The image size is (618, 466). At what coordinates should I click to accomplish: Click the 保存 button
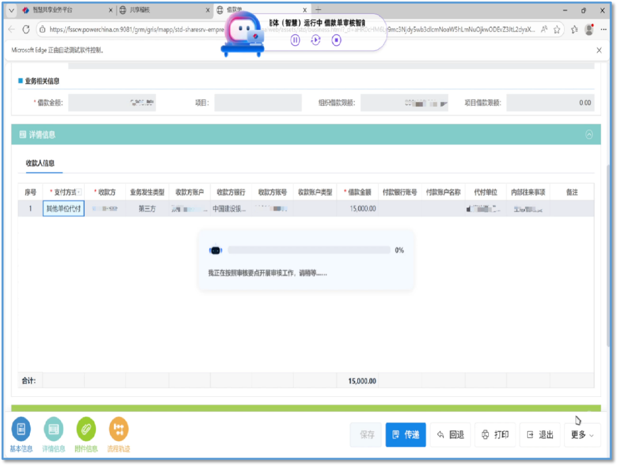pyautogui.click(x=366, y=435)
